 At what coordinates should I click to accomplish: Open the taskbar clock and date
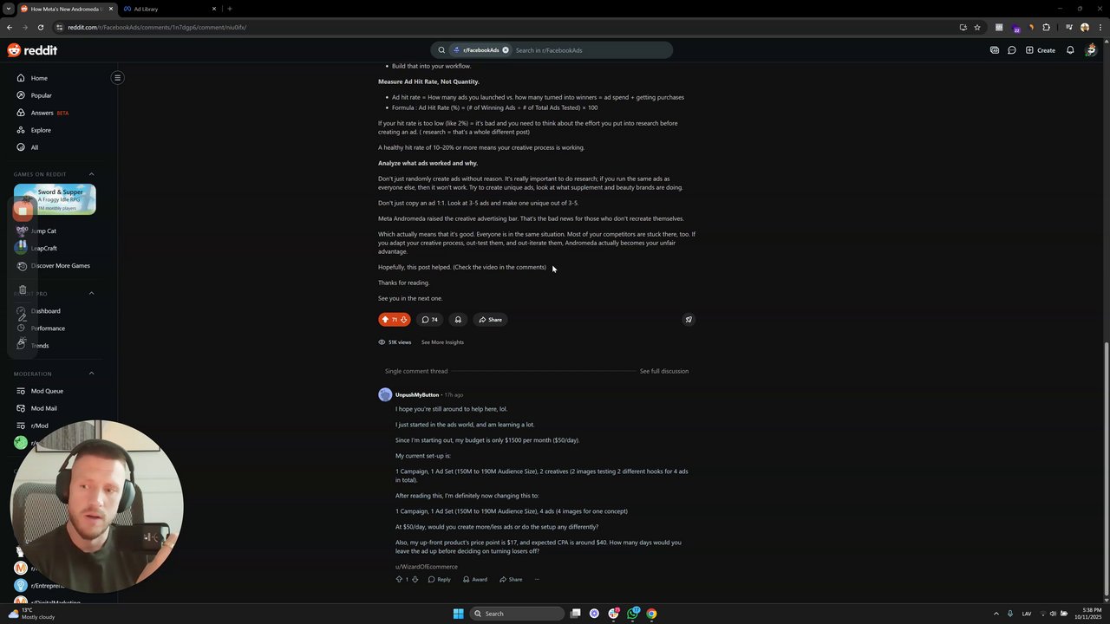point(1087,614)
